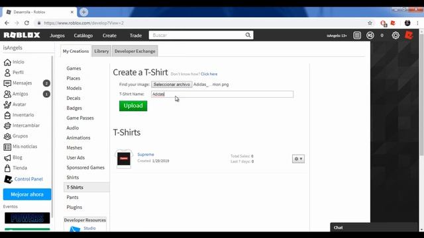Click the Amigos friends icon
Image resolution: width=424 pixels, height=238 pixels.
[7, 94]
